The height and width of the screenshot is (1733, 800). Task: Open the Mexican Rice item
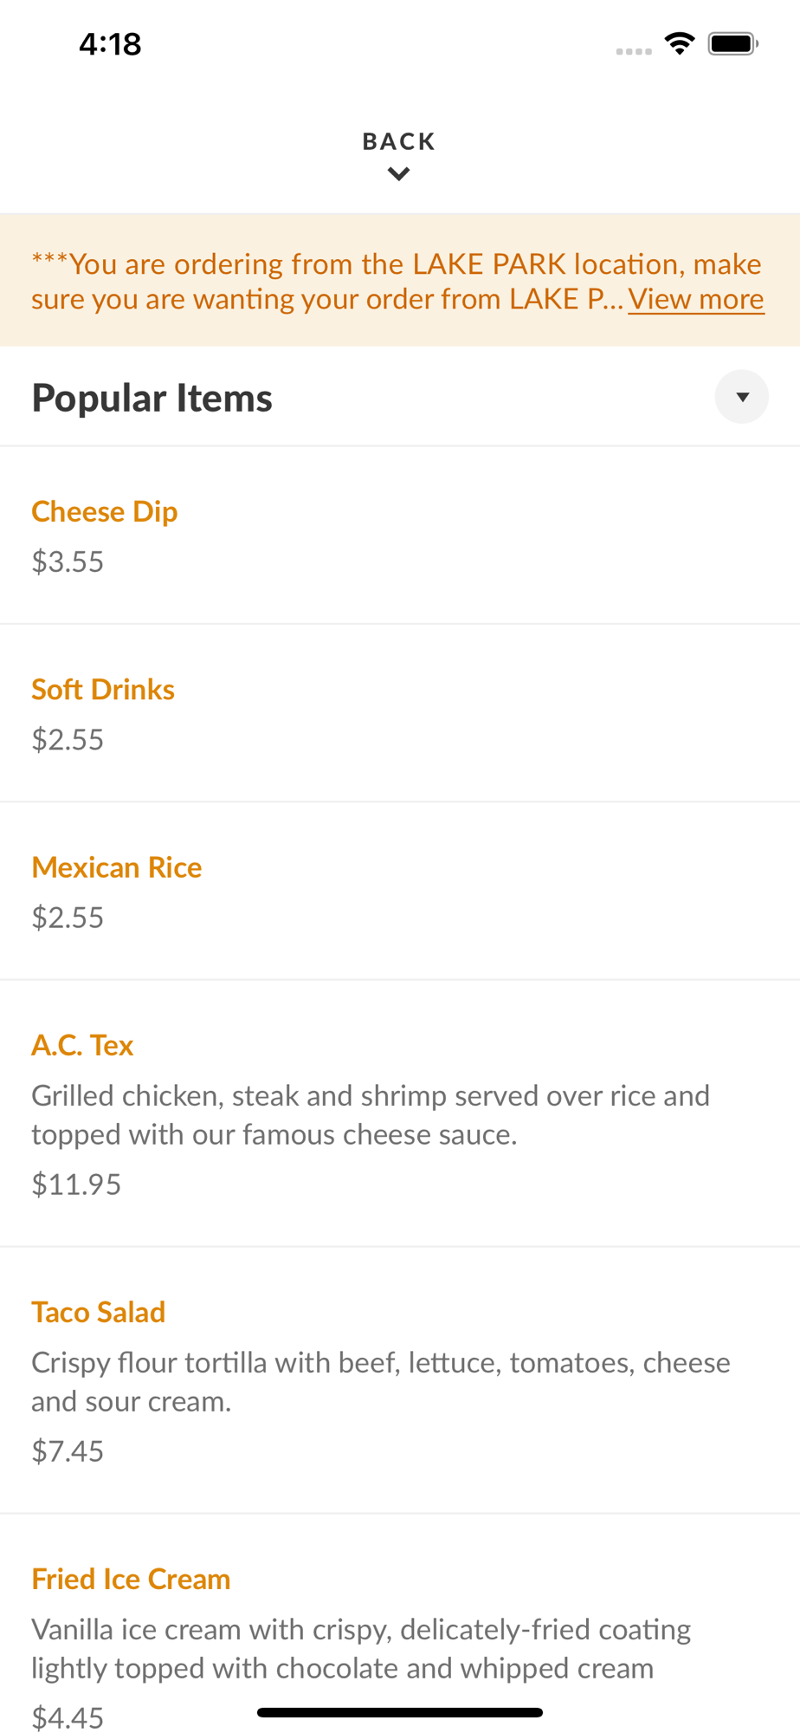coord(117,867)
